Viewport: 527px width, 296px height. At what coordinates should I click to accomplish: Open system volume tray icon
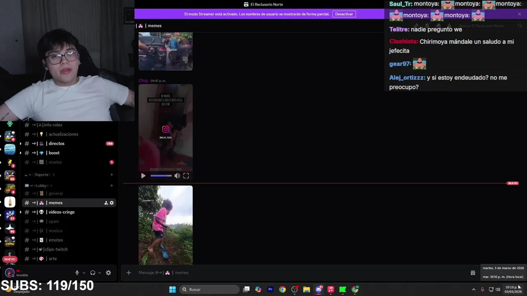point(498,289)
